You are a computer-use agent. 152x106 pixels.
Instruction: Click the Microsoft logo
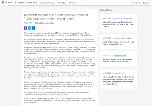7,2
